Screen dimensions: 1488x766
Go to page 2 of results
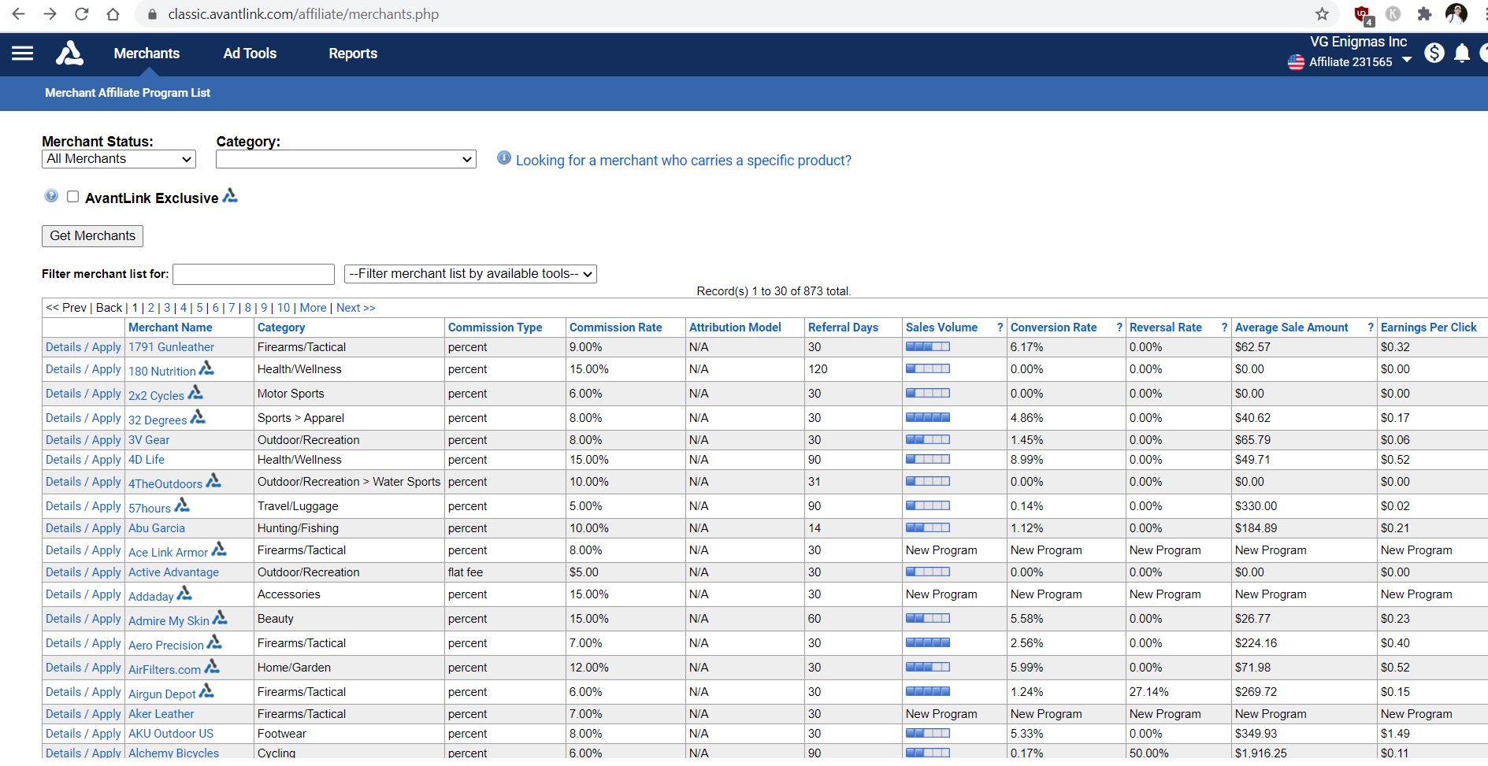(x=151, y=308)
